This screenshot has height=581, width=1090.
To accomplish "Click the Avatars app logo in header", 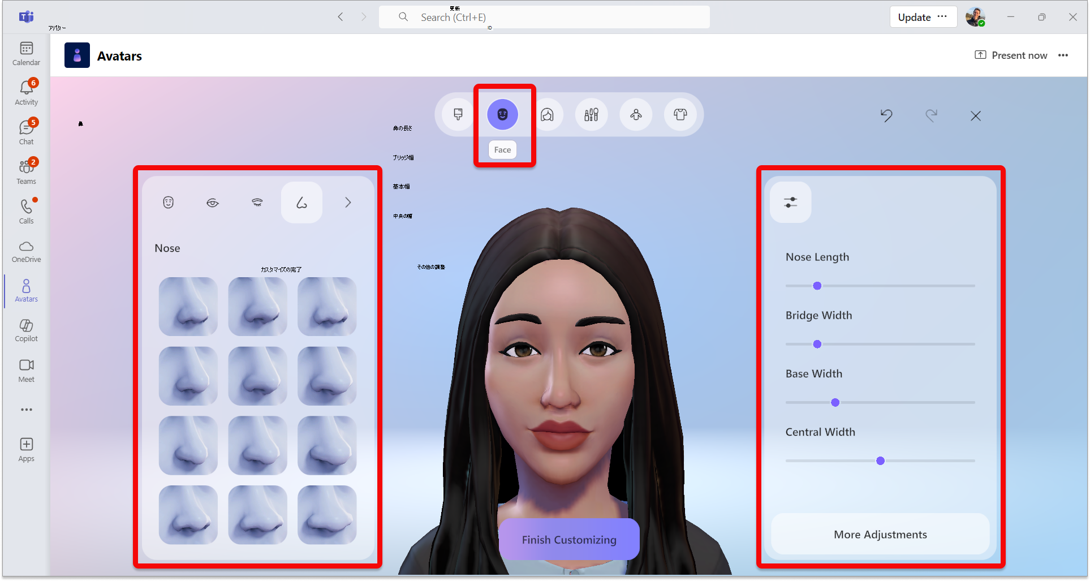I will tap(77, 55).
